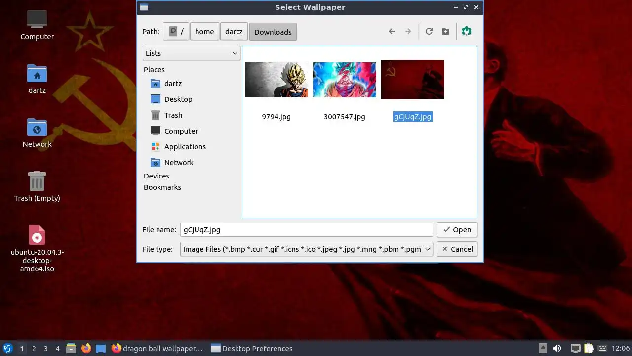The height and width of the screenshot is (356, 632).
Task: Create a new folder in Downloads
Action: tap(446, 32)
